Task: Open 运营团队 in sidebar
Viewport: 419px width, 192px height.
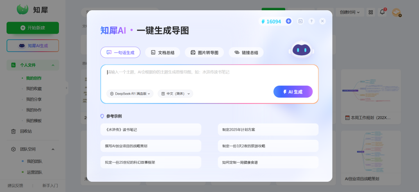Action: point(34,172)
